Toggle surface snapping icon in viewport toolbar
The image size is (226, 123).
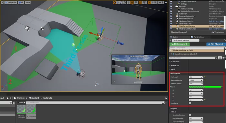(128, 3)
